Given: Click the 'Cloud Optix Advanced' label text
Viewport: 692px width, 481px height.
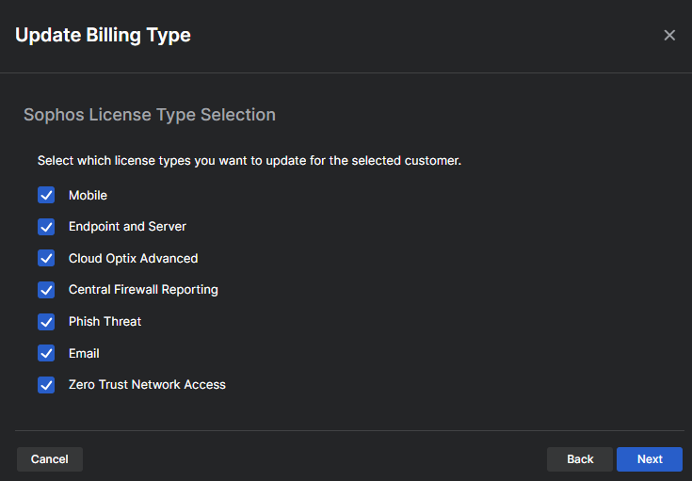Looking at the screenshot, I should click(133, 259).
